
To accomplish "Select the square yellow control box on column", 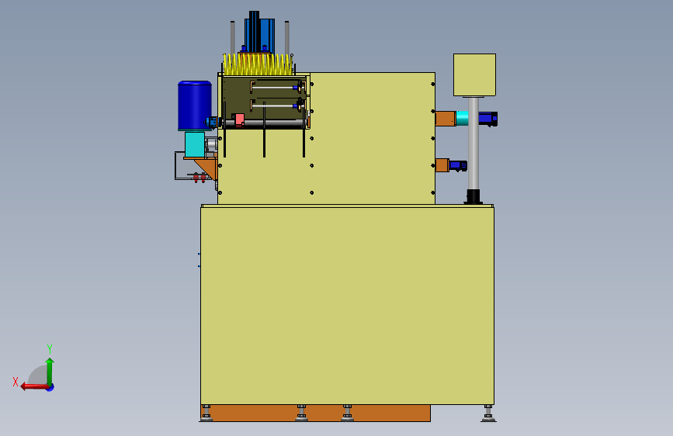I will click(474, 74).
